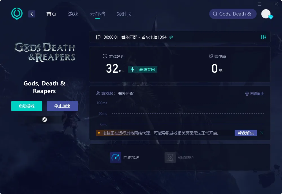Click the broken-link icon beside 丢包率
The image size is (282, 194).
click(211, 56)
